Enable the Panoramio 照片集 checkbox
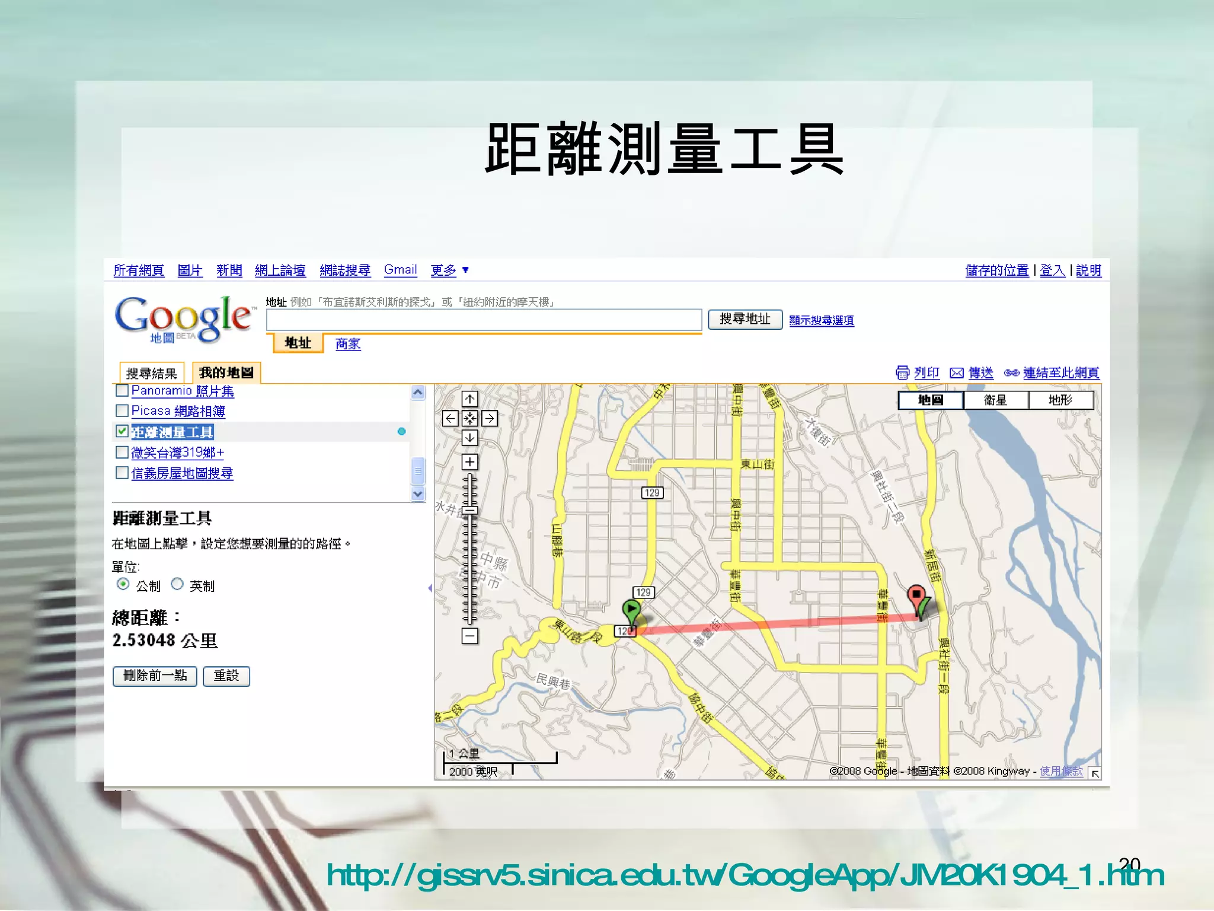Image resolution: width=1214 pixels, height=911 pixels. click(122, 390)
